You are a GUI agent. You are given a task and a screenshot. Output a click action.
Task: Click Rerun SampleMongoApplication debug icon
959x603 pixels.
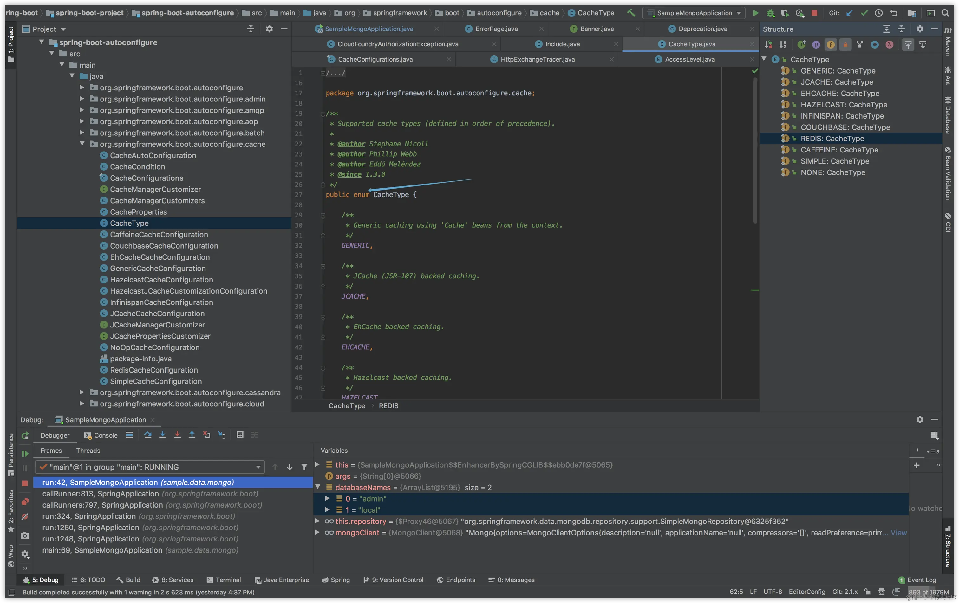click(x=25, y=435)
